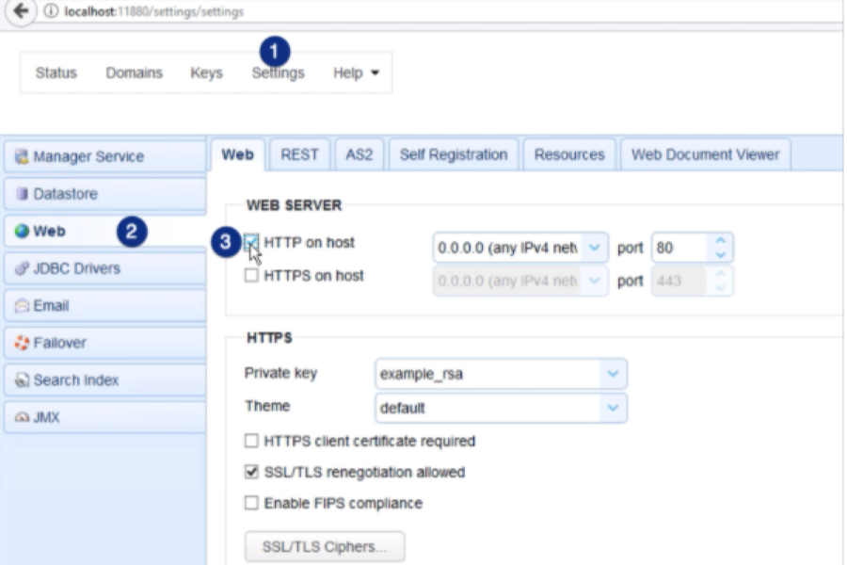The width and height of the screenshot is (847, 565).
Task: Click the Search Index sidebar icon
Action: (22, 380)
